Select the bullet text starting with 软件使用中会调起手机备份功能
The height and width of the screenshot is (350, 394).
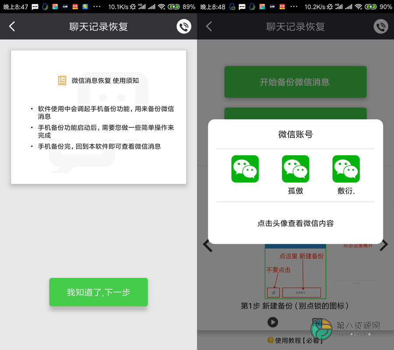(x=106, y=112)
